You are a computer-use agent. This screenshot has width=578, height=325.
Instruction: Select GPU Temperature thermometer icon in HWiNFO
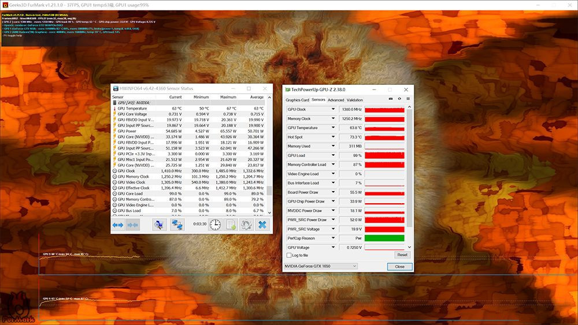click(x=114, y=109)
